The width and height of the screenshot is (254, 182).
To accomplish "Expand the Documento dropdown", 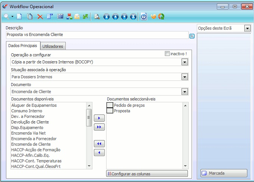I will pyautogui.click(x=185, y=92).
